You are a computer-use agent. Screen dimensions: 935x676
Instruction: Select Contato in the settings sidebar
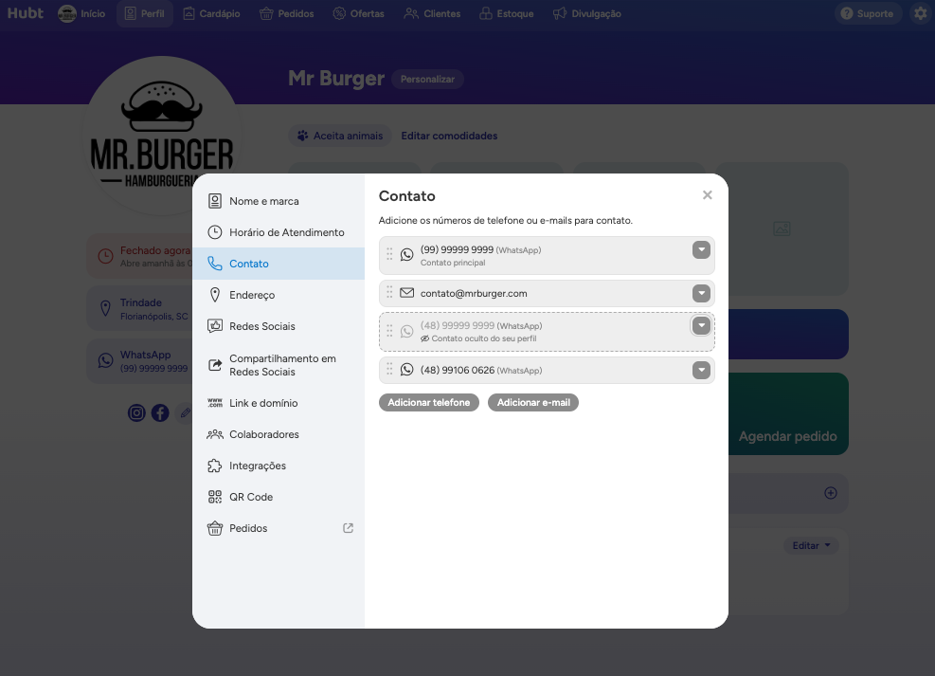point(279,264)
